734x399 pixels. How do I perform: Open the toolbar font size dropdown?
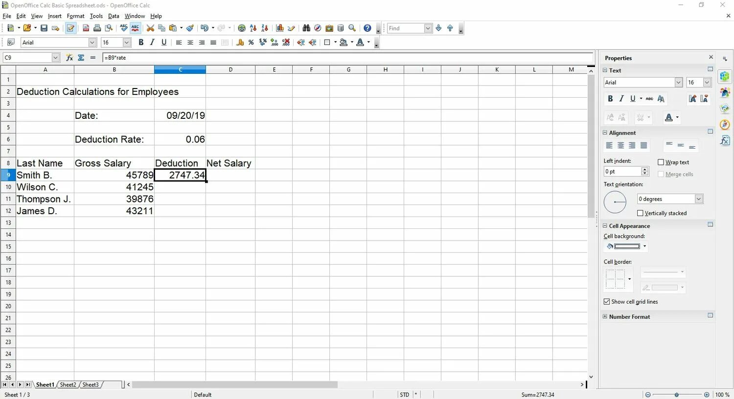tap(127, 43)
